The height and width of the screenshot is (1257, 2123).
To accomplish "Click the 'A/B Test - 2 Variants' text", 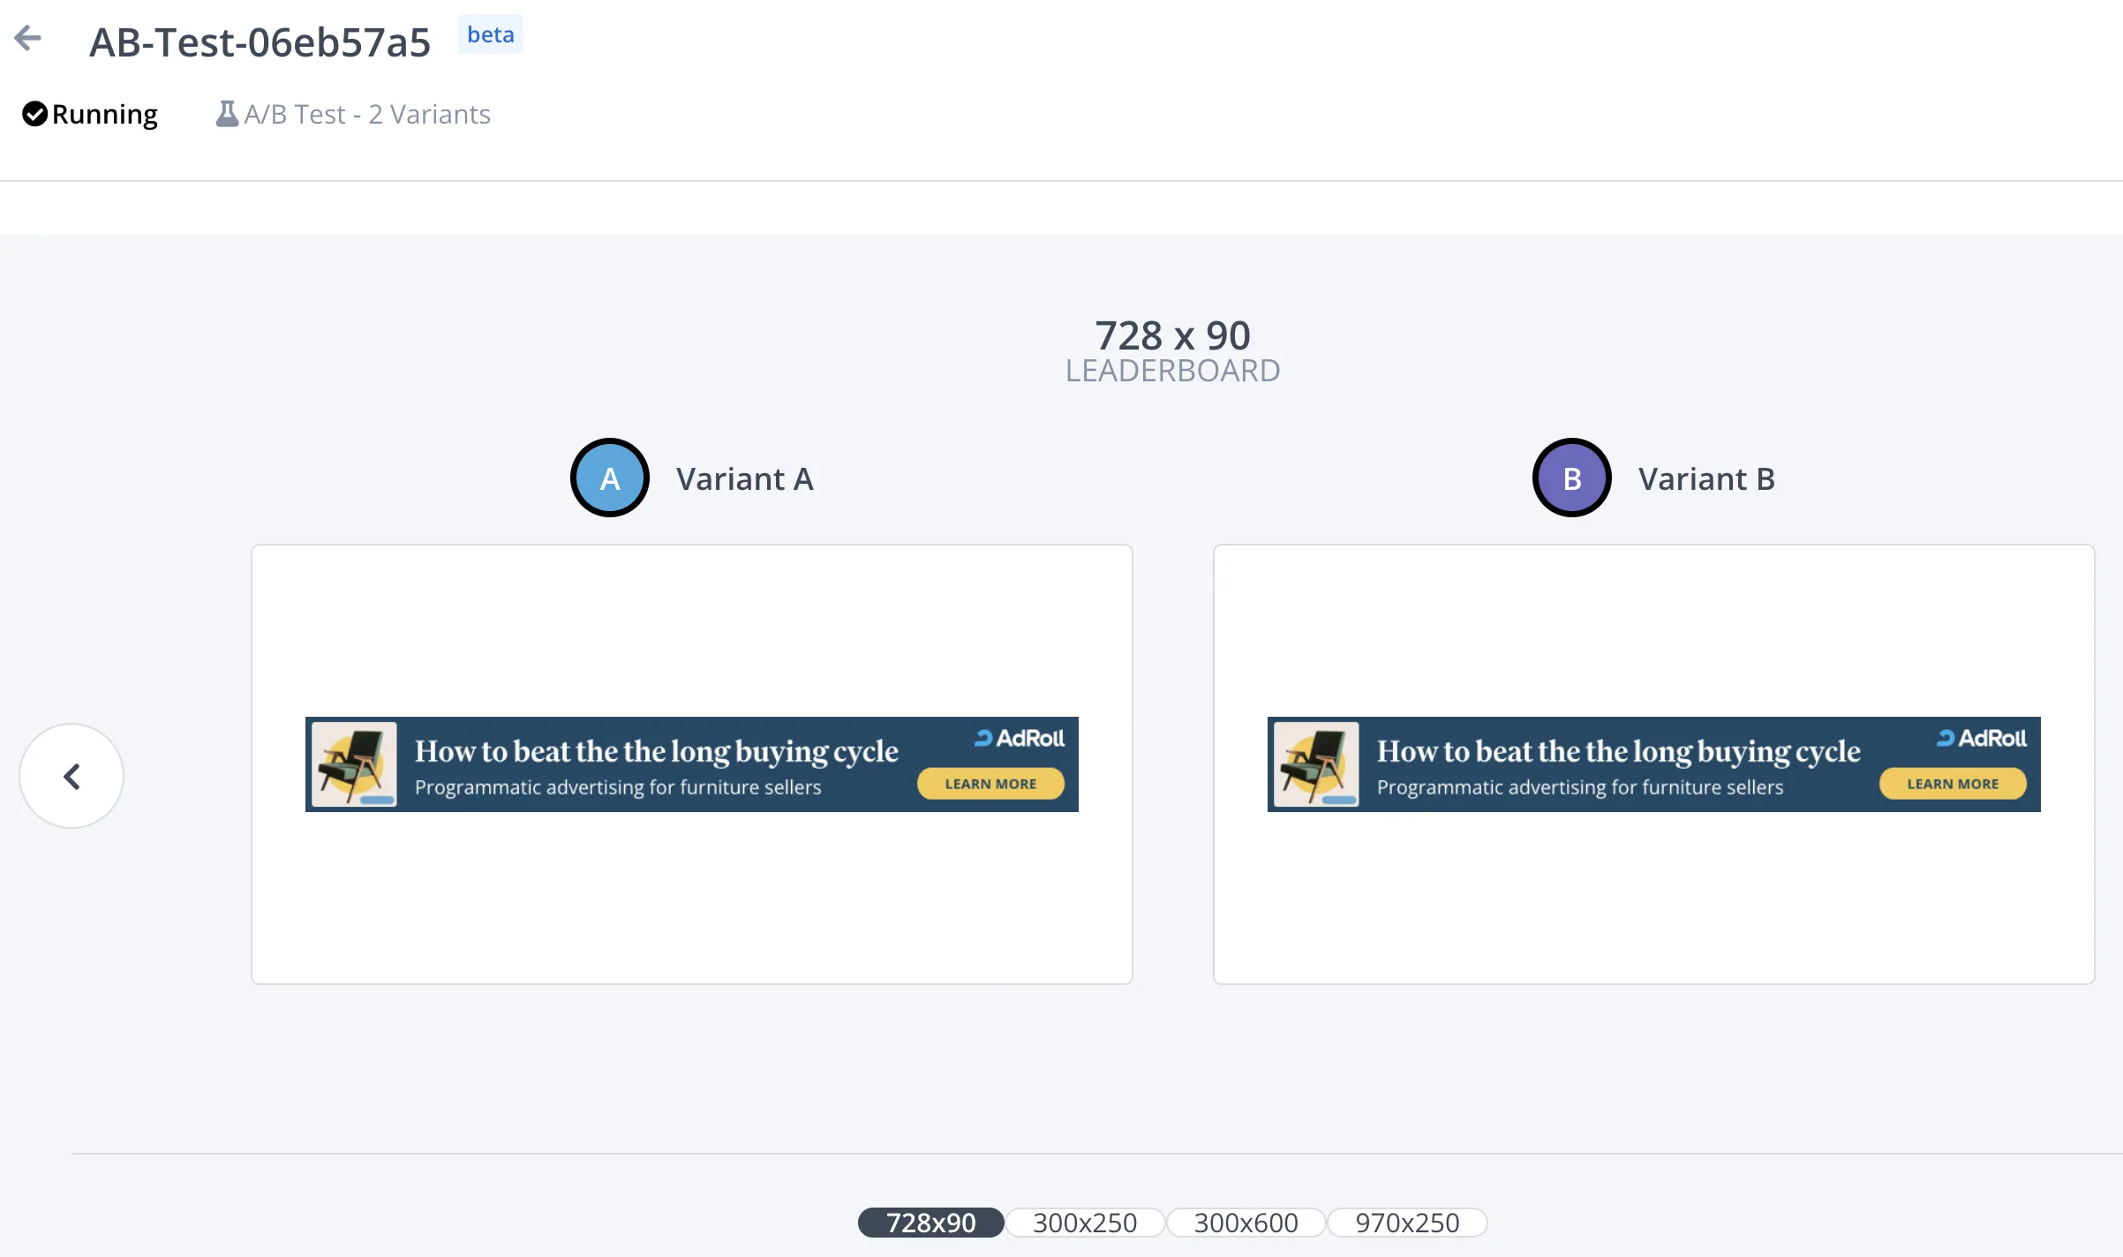I will 367,114.
